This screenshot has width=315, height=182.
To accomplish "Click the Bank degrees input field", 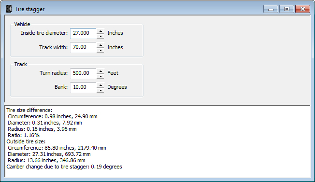I will click(84, 87).
